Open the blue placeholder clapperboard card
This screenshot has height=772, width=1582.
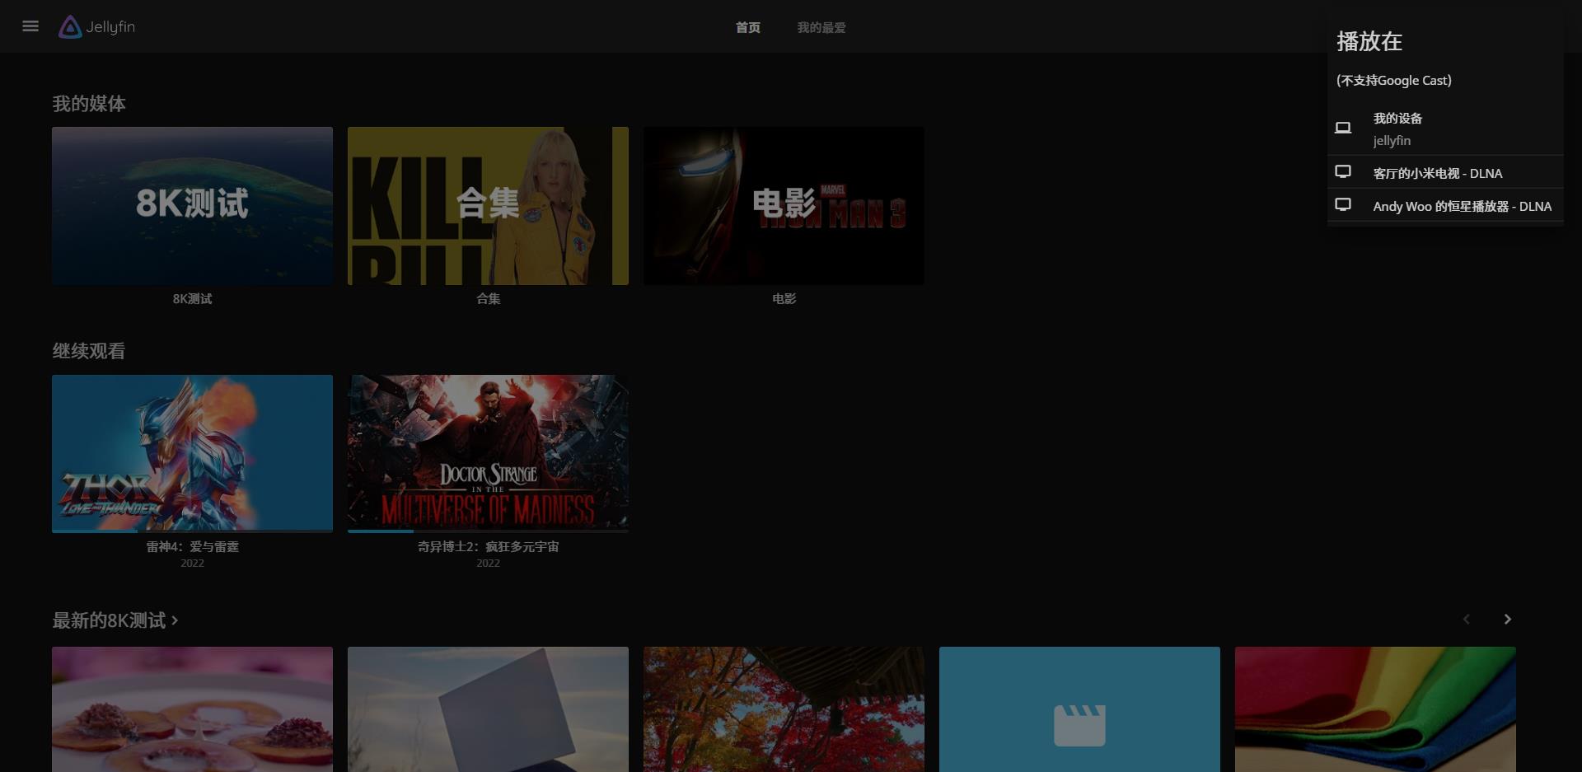(x=1079, y=709)
